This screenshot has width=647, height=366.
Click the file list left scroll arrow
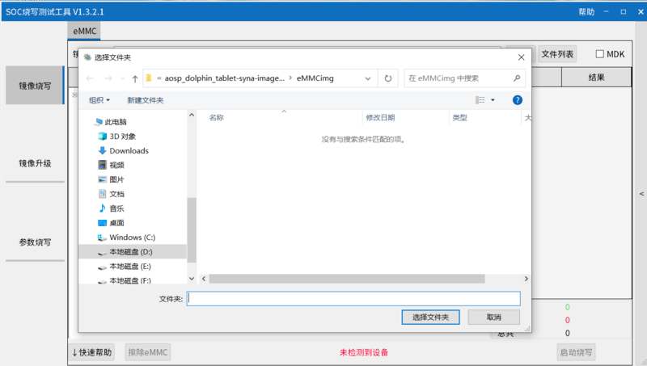(x=204, y=279)
